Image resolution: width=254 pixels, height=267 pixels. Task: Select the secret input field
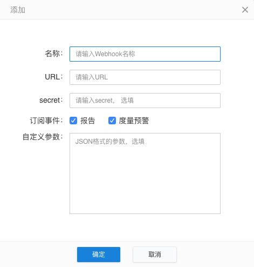(x=145, y=101)
